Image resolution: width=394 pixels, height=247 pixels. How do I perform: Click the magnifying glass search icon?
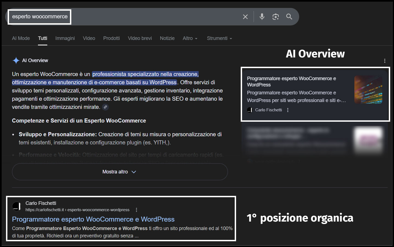point(289,17)
